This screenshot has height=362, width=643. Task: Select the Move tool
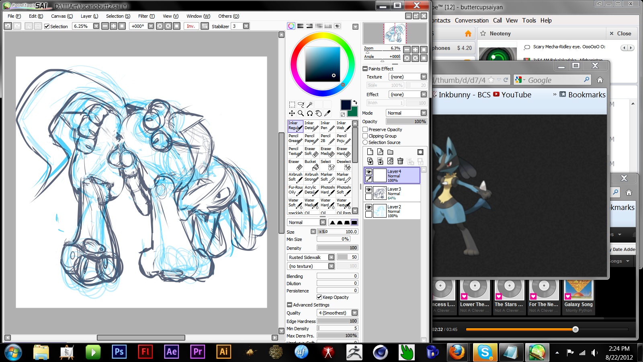pos(292,113)
